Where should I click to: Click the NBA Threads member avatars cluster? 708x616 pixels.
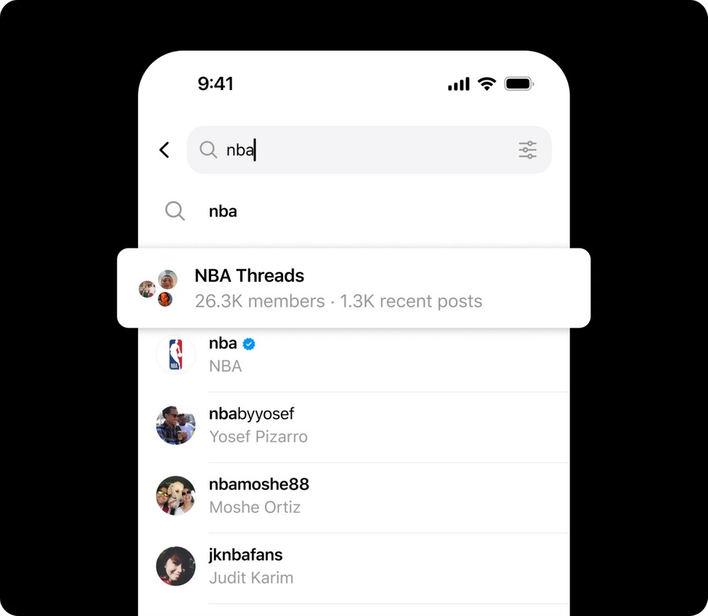coord(158,288)
